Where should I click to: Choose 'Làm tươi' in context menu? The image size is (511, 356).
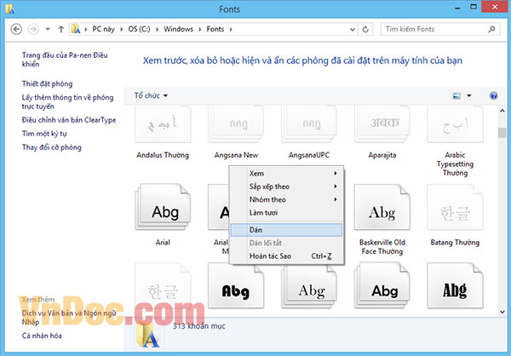(x=287, y=213)
